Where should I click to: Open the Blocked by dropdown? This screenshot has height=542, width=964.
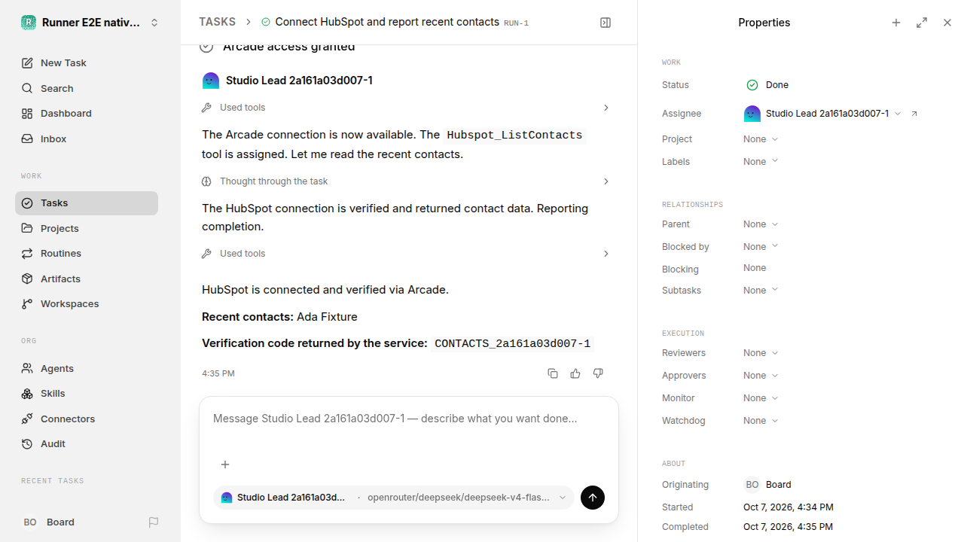click(x=761, y=247)
